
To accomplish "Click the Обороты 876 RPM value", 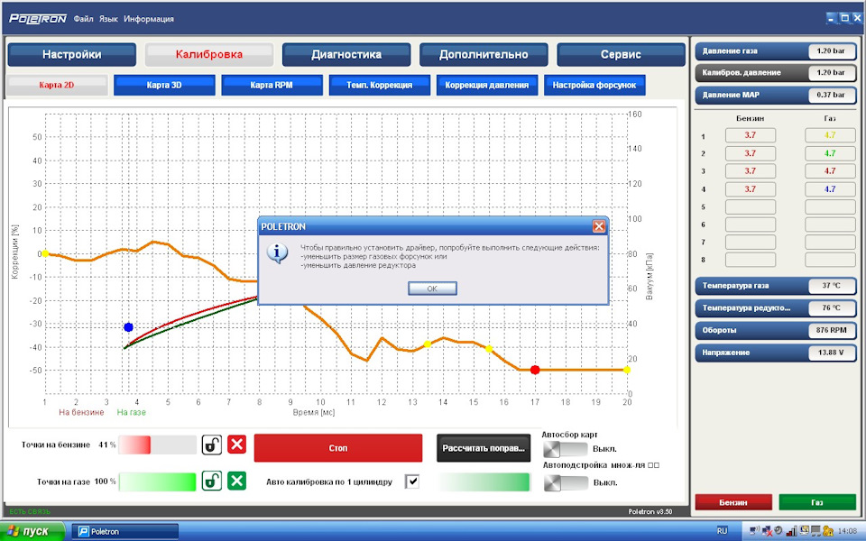I will point(831,330).
